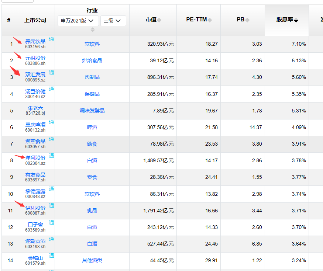
Task: Click the 软饮料 industry link in row 1
Action: [92, 44]
